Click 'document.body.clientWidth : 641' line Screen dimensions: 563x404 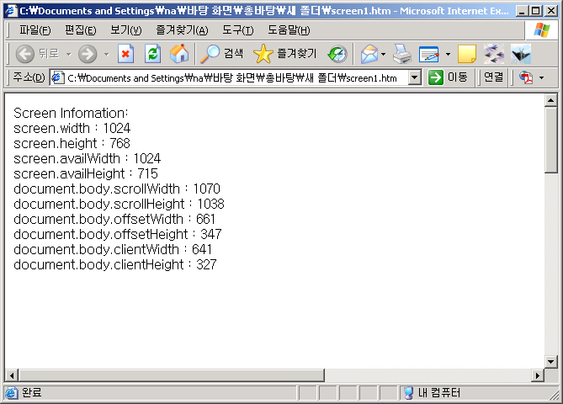point(113,249)
